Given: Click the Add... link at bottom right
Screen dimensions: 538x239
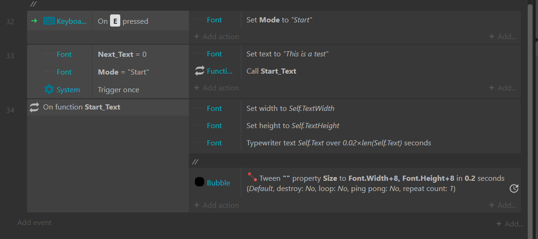Looking at the screenshot, I should click(x=510, y=224).
